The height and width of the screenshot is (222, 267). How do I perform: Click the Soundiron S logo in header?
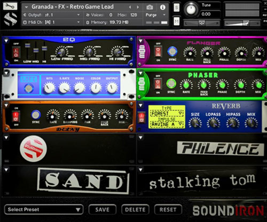coord(11,19)
